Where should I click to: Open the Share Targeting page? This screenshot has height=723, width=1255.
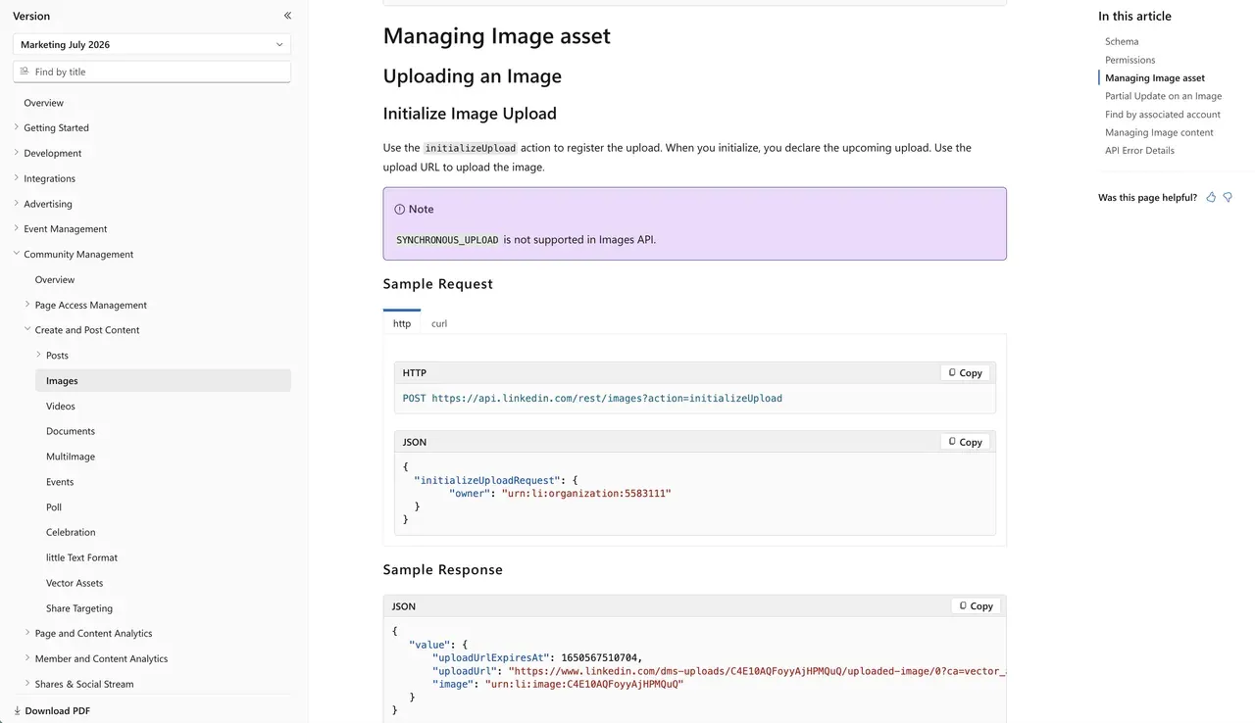pyautogui.click(x=79, y=608)
